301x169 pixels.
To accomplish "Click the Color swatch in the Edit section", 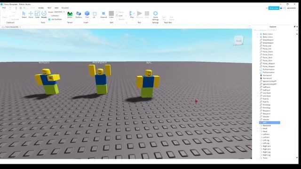I will pos(111,13).
